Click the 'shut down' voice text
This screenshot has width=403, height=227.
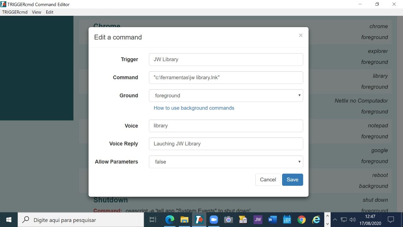click(x=375, y=200)
